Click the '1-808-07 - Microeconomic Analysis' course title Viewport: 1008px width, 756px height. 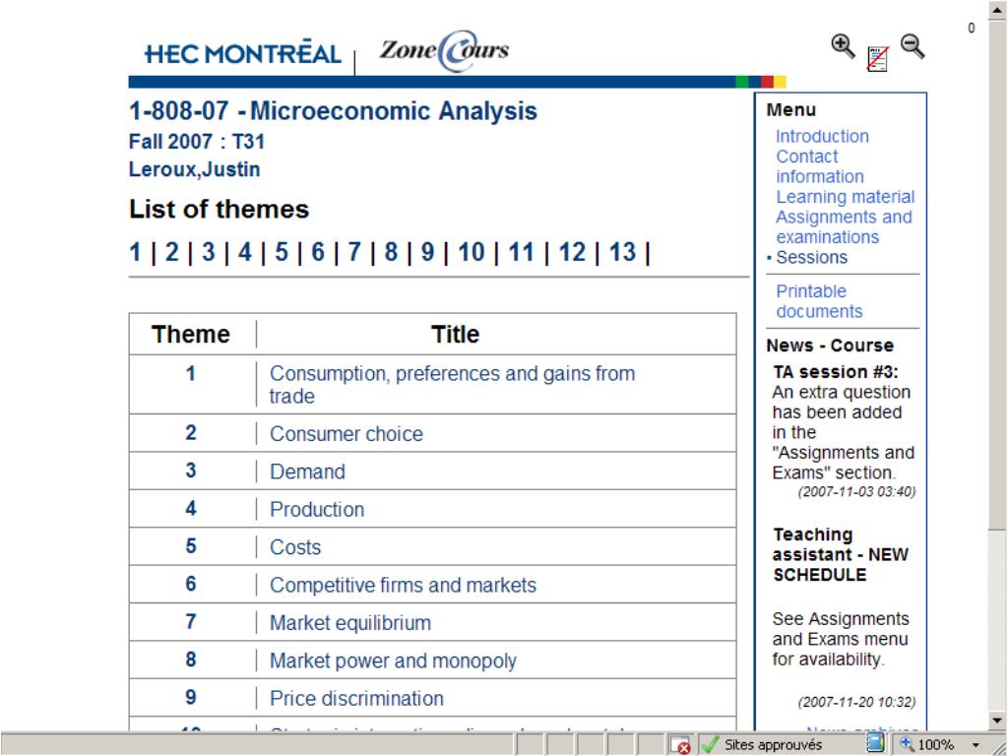(x=333, y=111)
